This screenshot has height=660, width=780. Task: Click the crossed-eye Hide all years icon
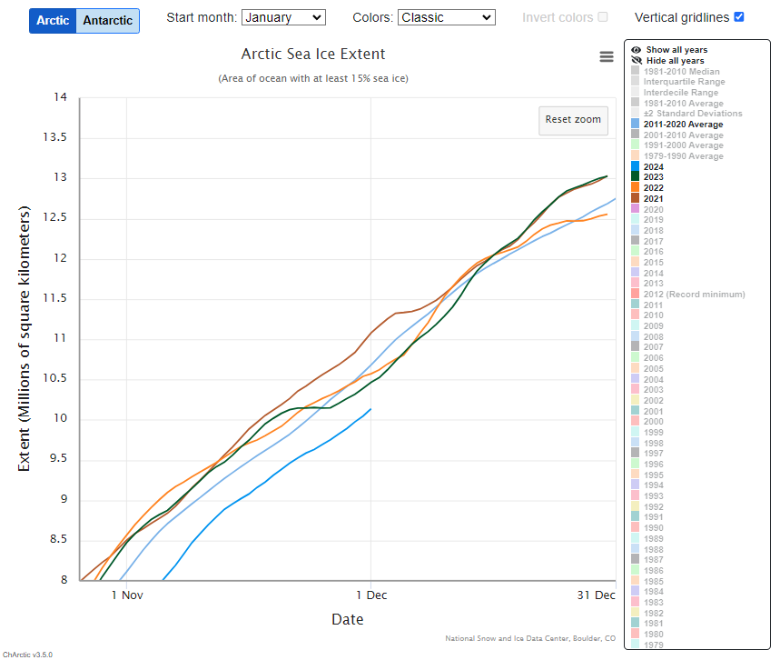(x=636, y=61)
